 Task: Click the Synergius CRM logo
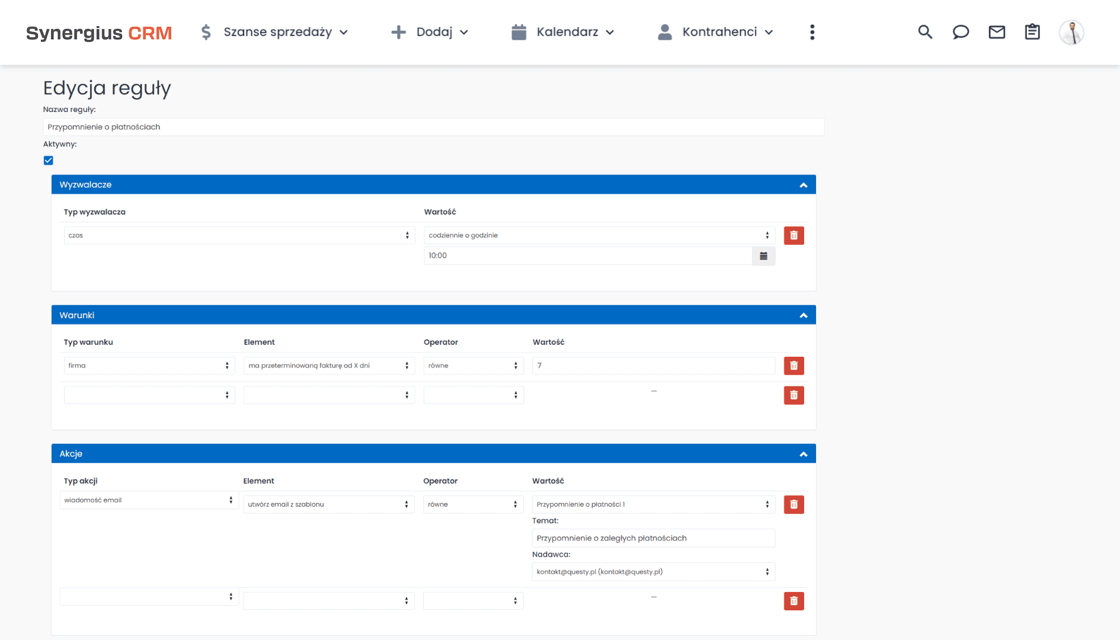pyautogui.click(x=98, y=33)
